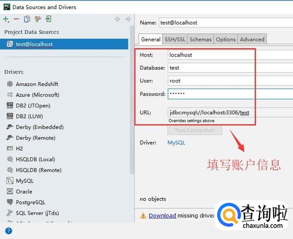Select Derby (Remote) driver name
Viewport: 293px width, 239px height.
click(x=36, y=138)
